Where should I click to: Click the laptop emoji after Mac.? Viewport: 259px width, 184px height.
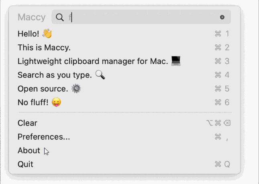click(176, 61)
